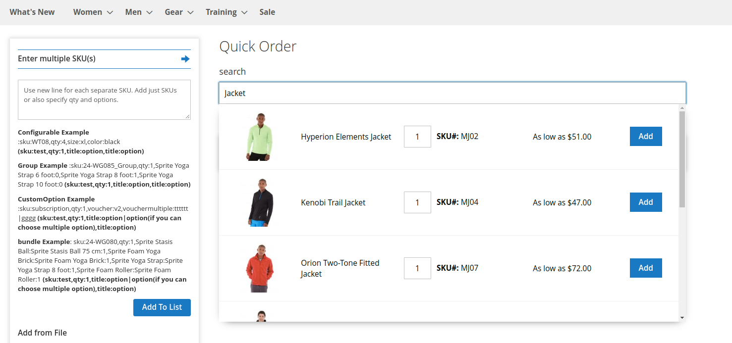Add Kenobi Trail Jacket to the order

click(x=645, y=202)
